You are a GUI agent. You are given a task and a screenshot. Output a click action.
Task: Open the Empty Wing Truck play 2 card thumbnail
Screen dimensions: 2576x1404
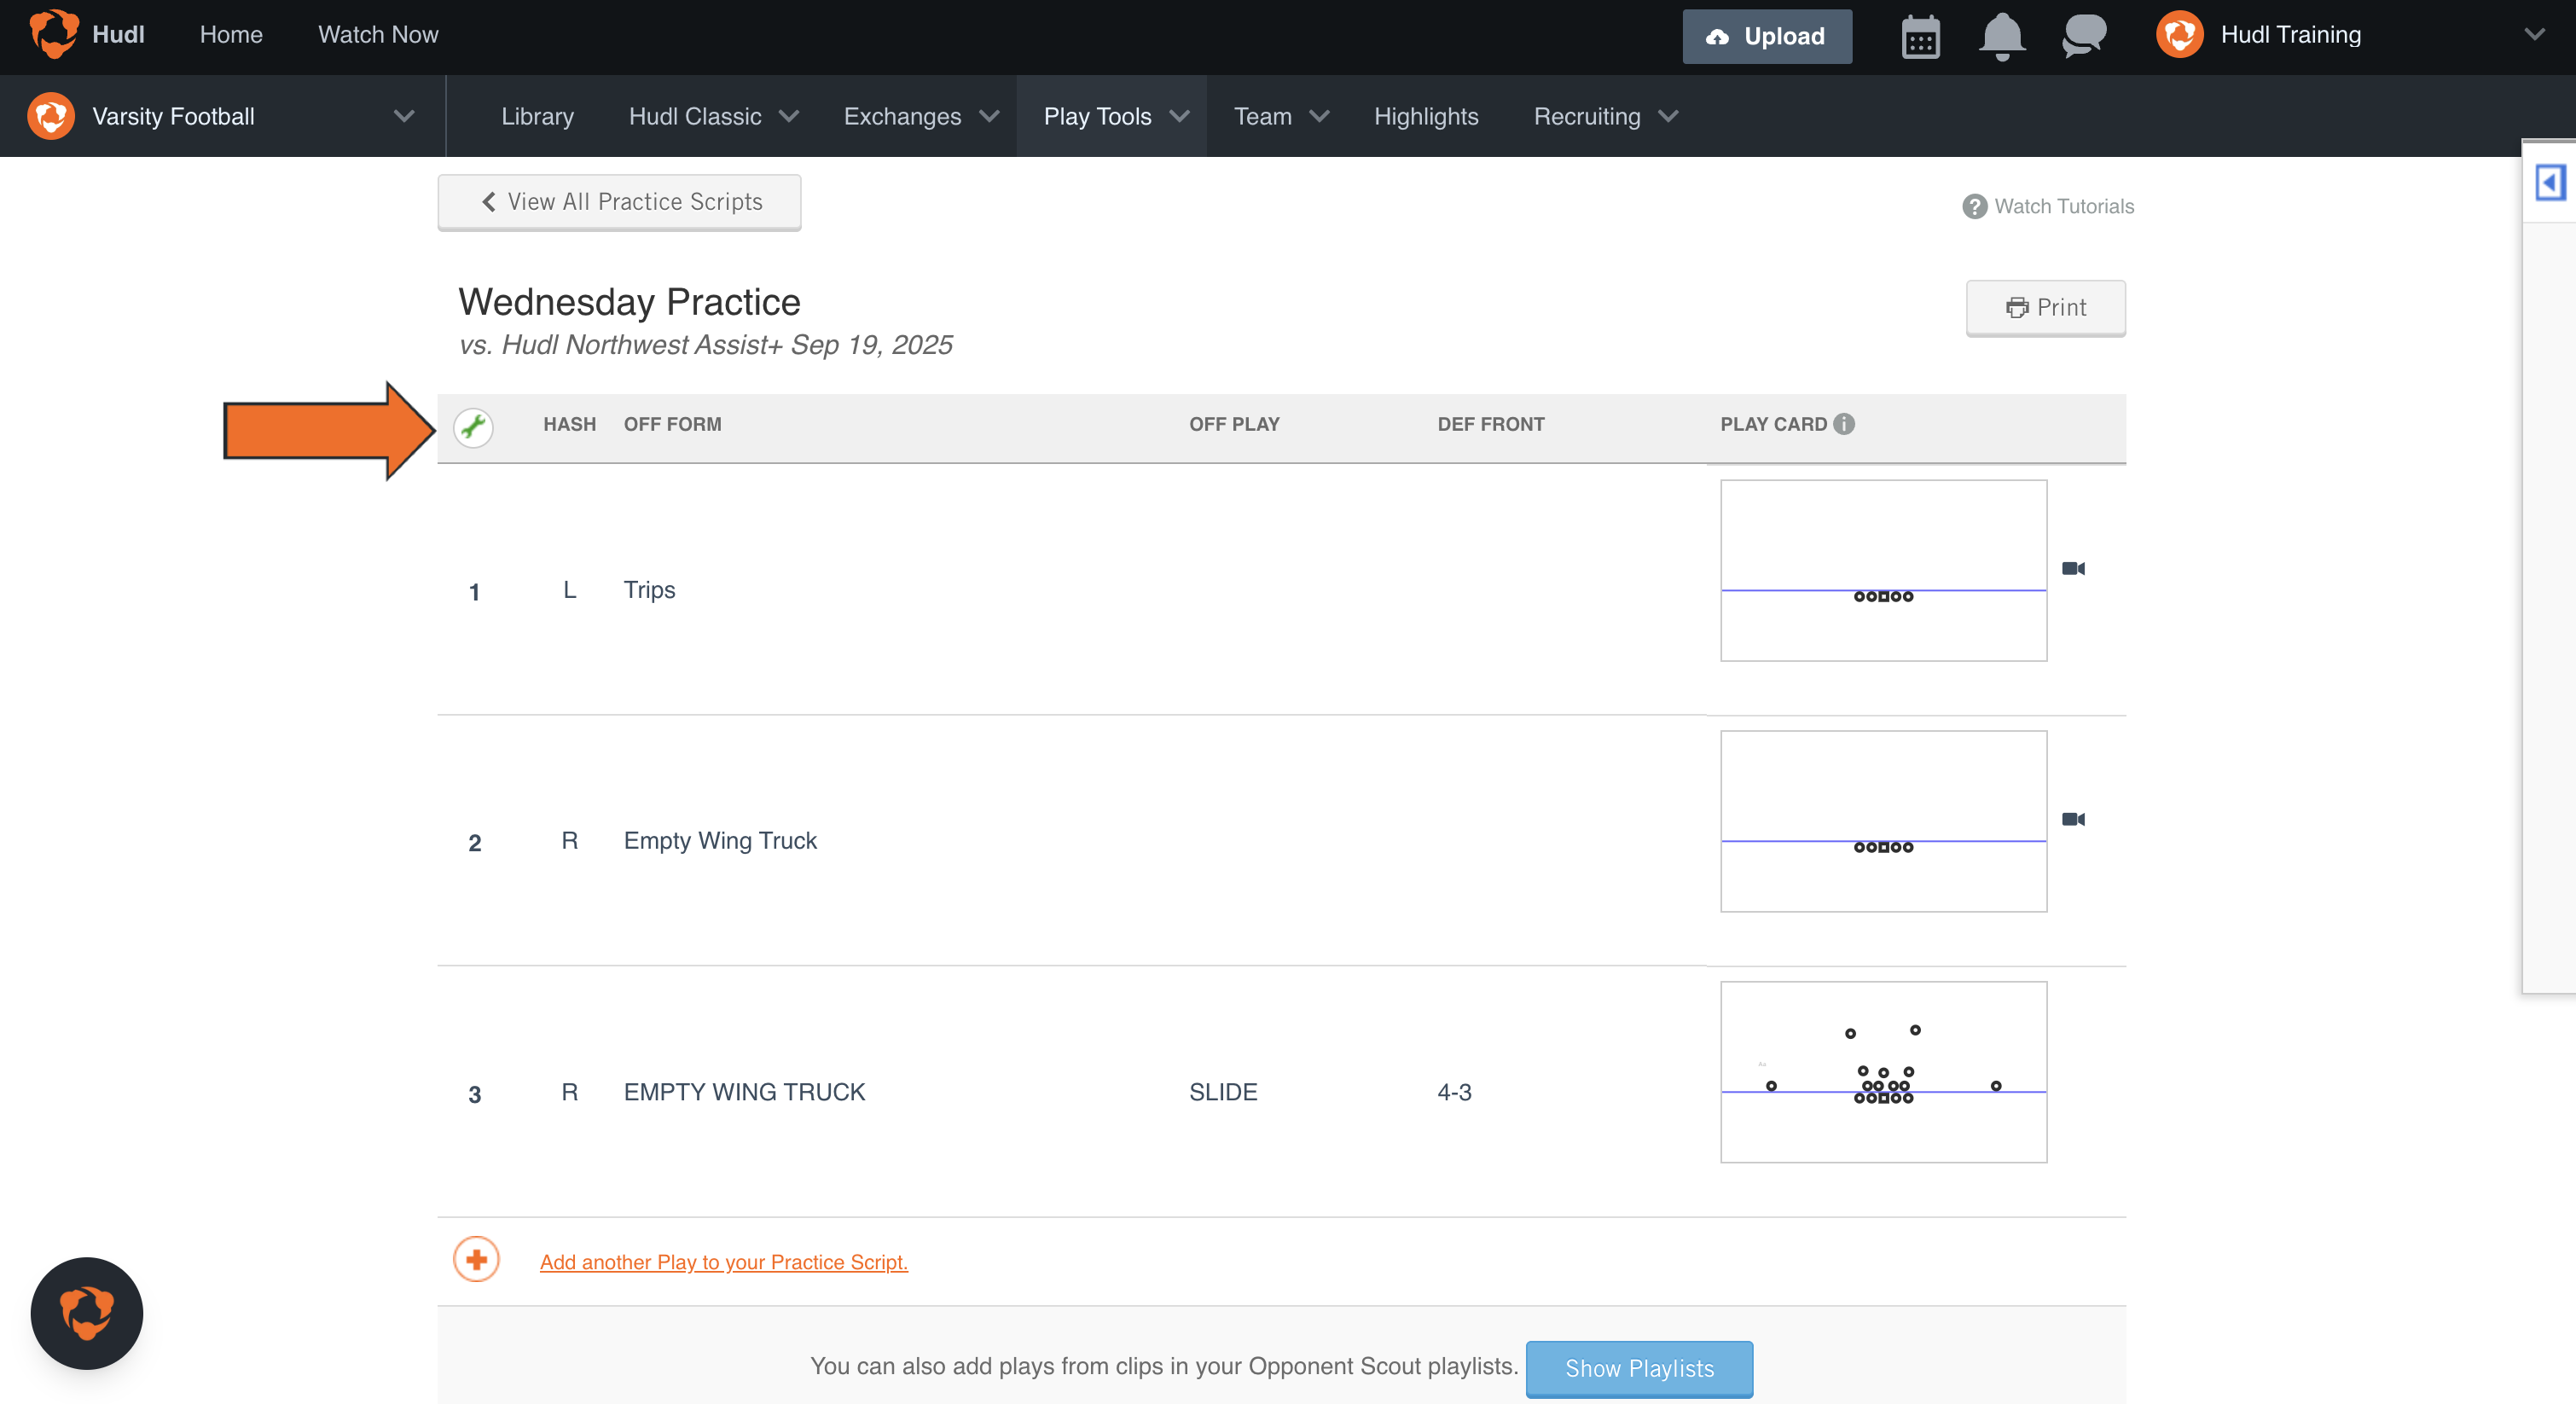1883,821
